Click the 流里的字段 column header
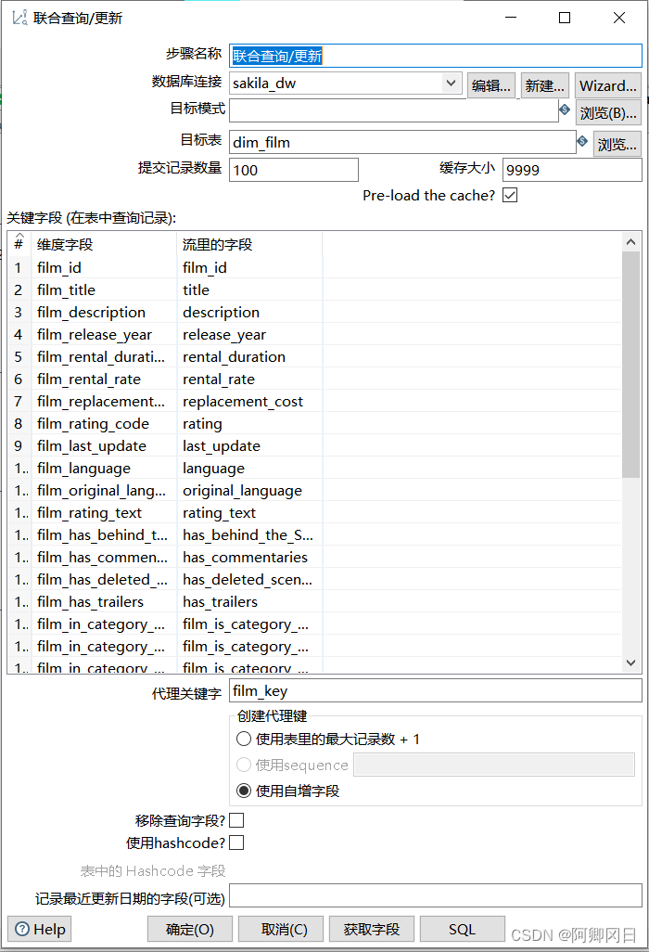Screen dimensions: 649x952 point(248,245)
